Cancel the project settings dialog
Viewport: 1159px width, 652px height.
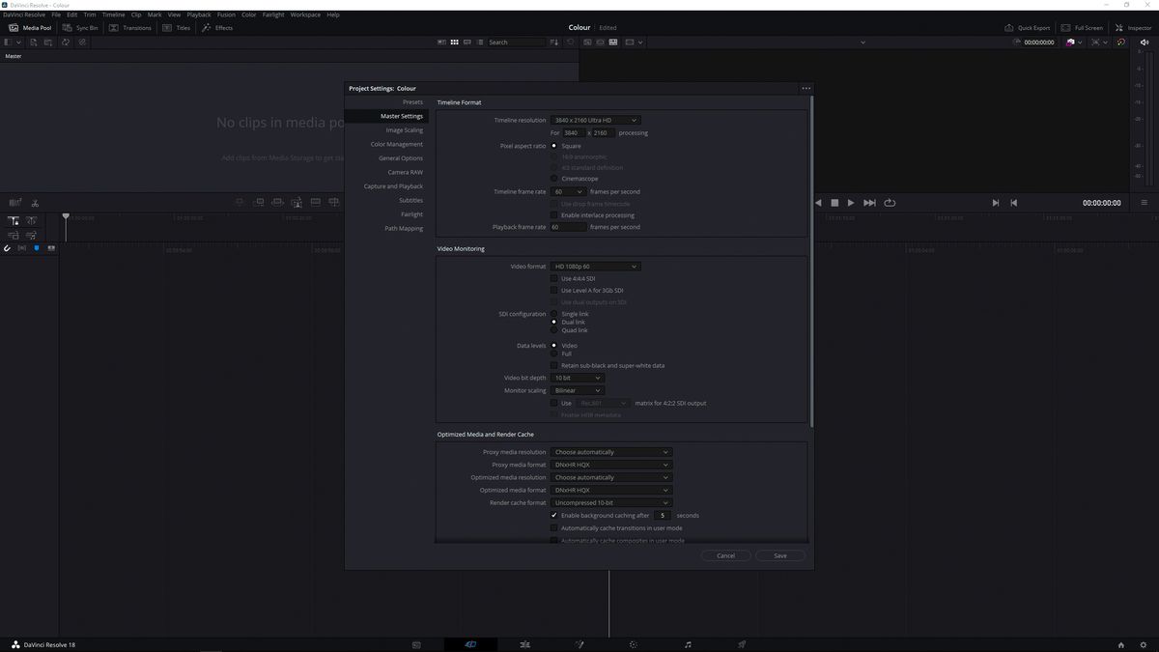pos(725,555)
